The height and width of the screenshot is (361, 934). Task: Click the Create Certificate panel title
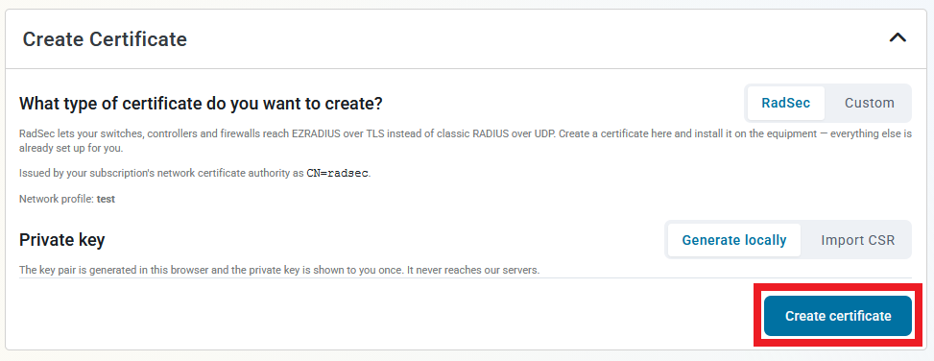click(x=105, y=39)
